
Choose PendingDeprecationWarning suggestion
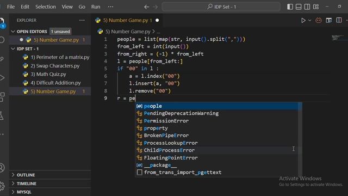(217, 113)
